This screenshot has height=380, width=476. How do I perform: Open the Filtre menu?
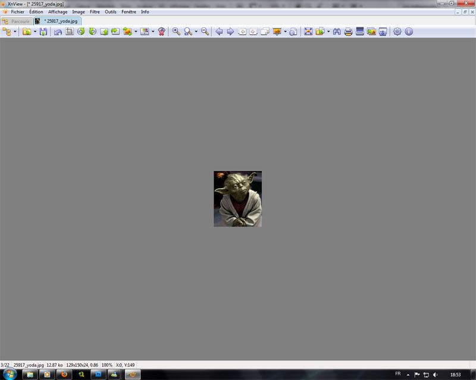click(95, 12)
